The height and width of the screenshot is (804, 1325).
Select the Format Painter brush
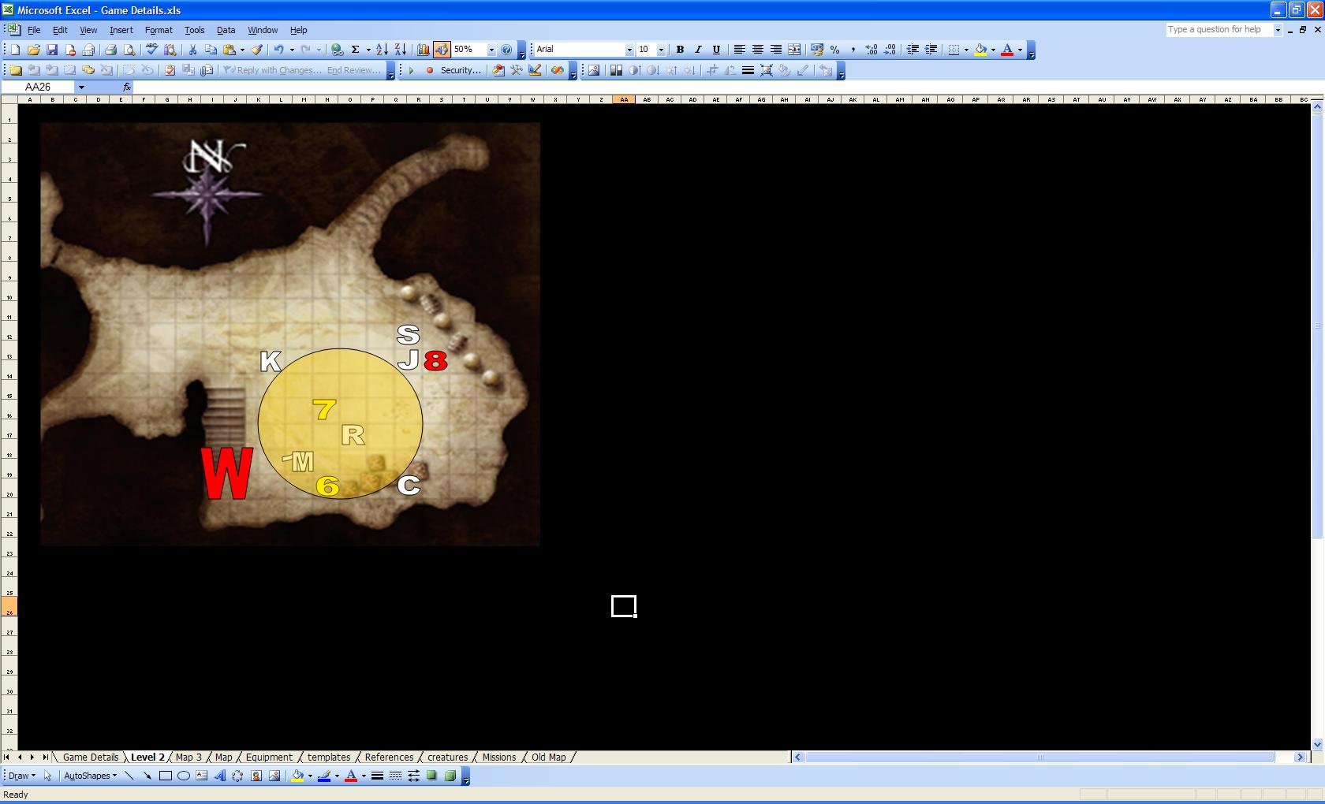click(x=257, y=50)
